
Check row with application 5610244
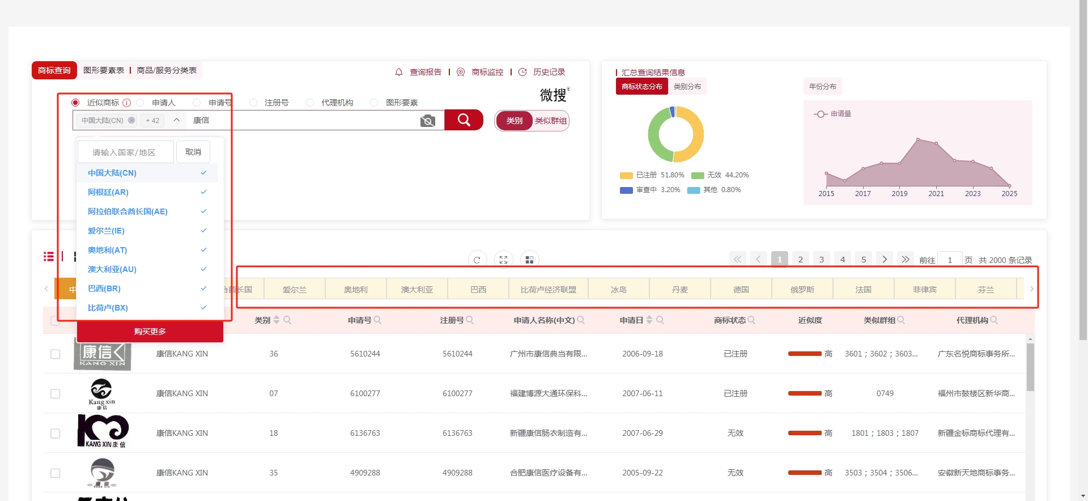point(55,354)
